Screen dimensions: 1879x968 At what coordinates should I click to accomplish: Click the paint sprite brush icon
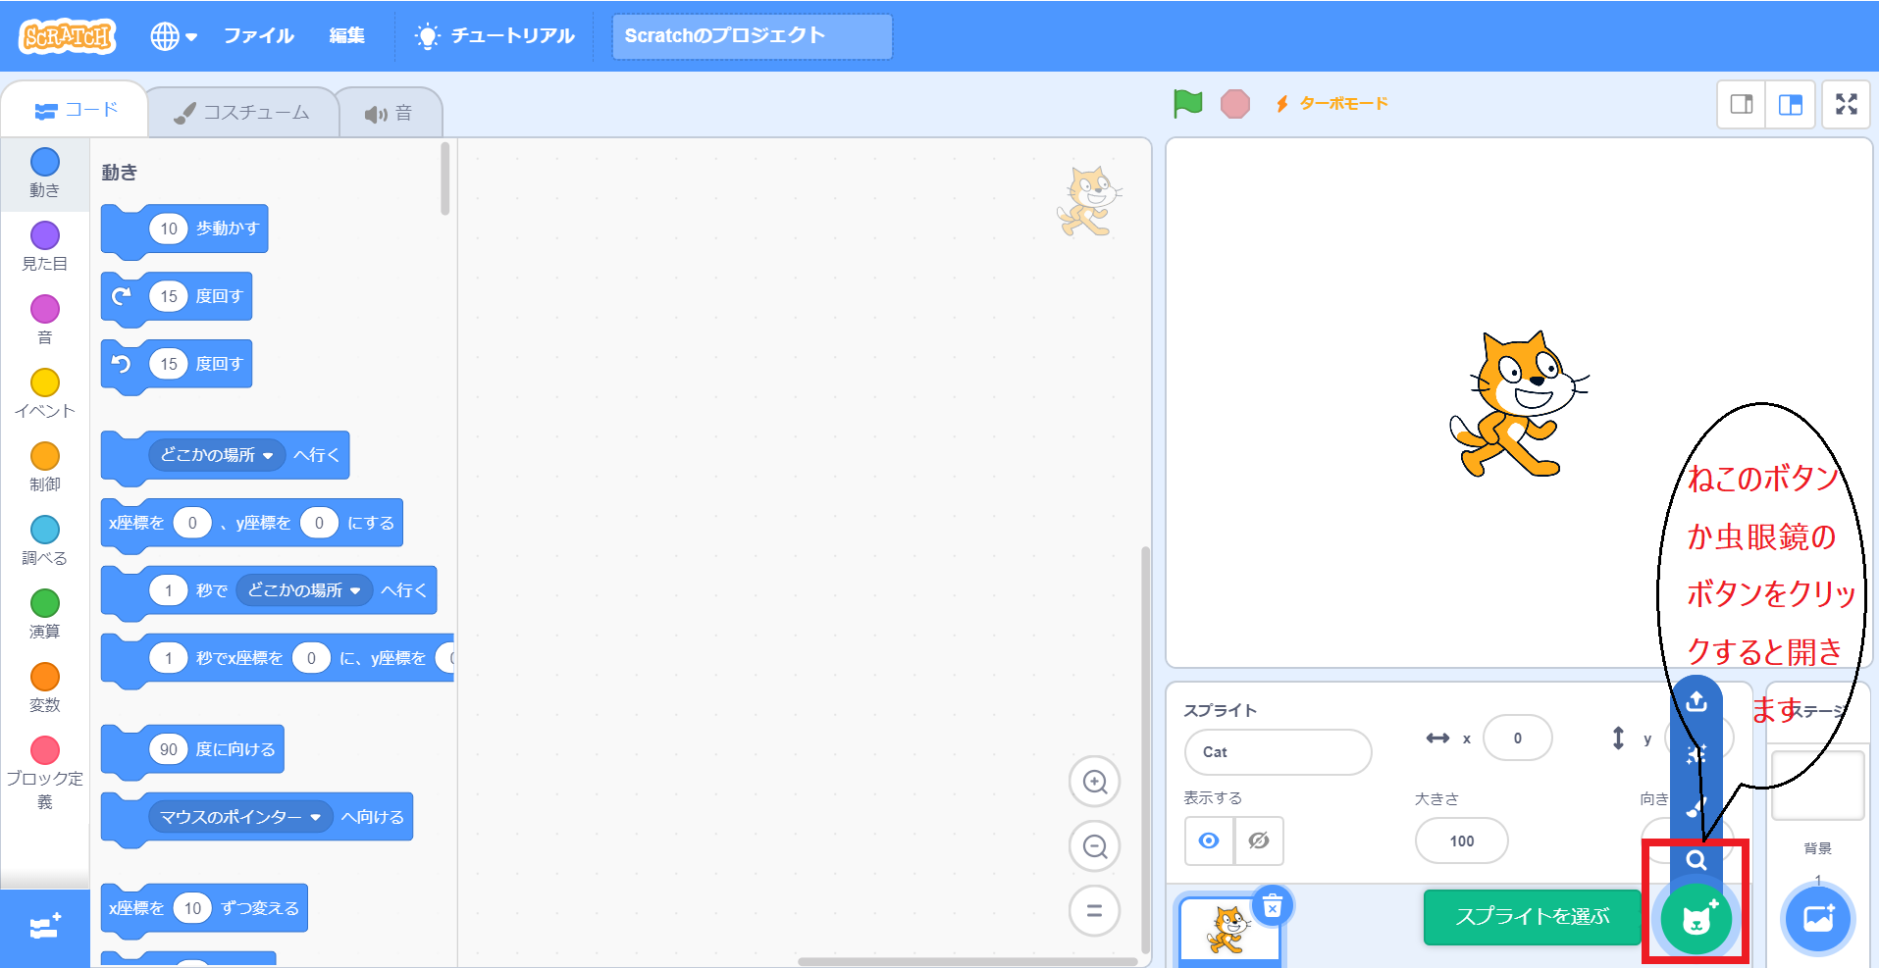[1696, 807]
